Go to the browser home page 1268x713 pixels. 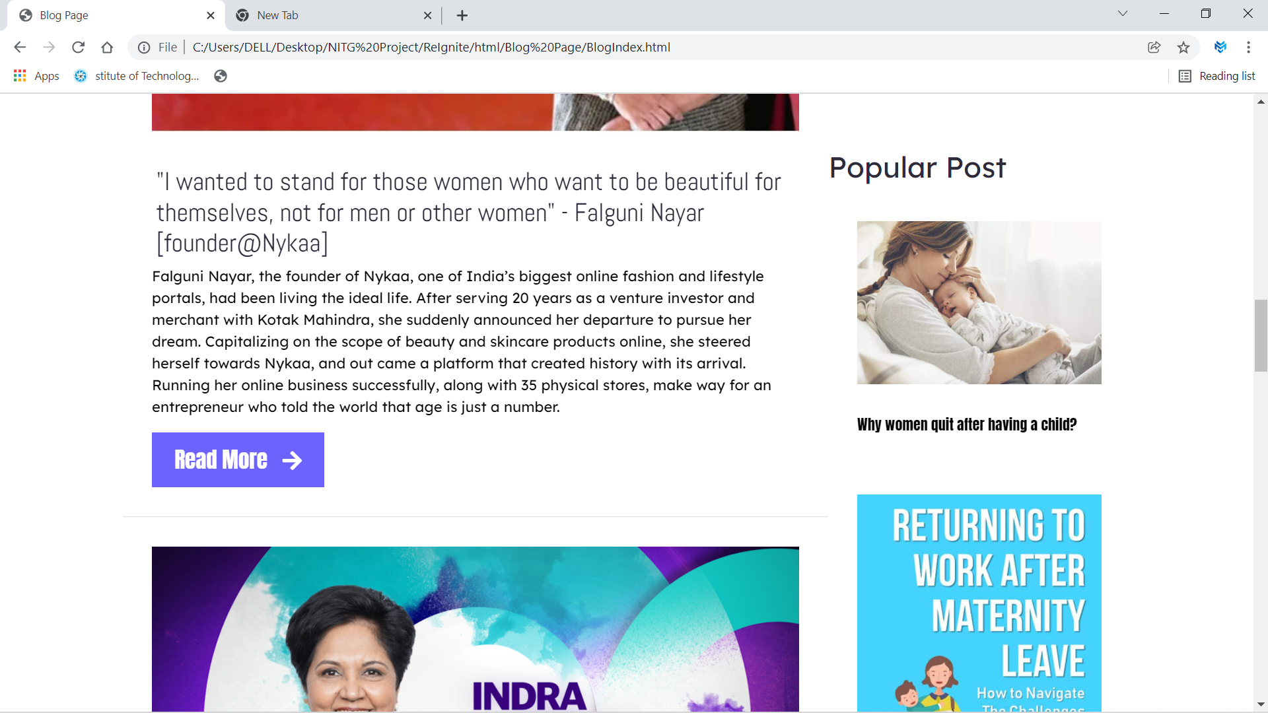point(107,47)
